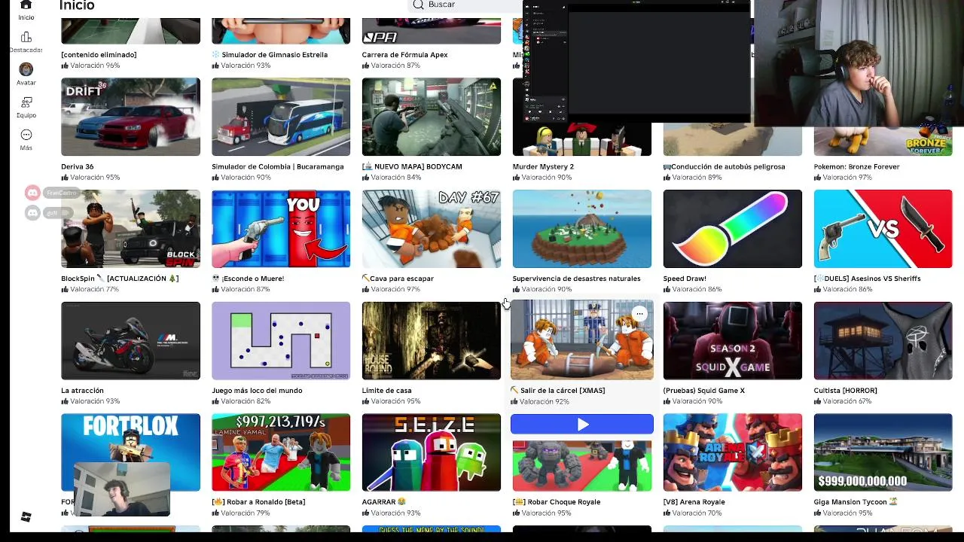Click Roblox logo at sidebar bottom
964x542 pixels.
tap(26, 516)
